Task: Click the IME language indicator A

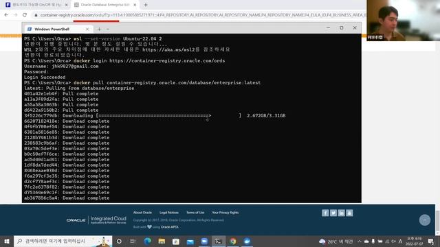Action: [x=400, y=241]
